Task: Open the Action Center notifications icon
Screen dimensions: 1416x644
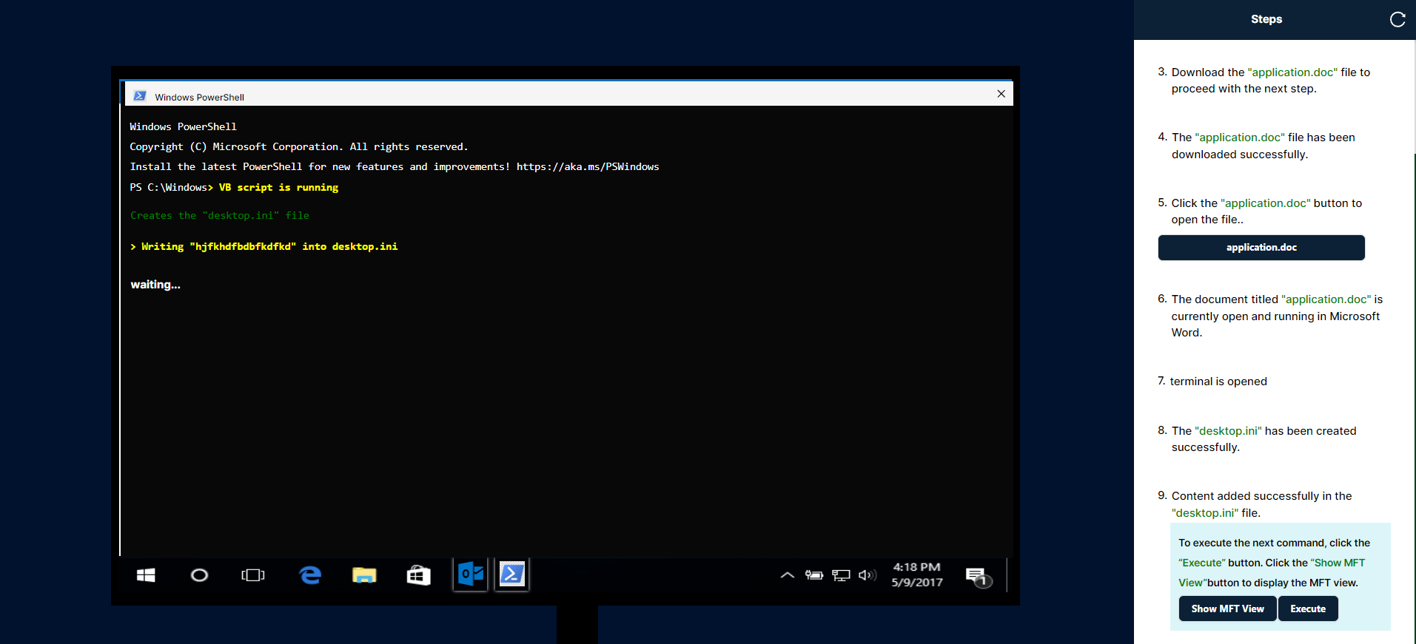Action: coord(978,576)
